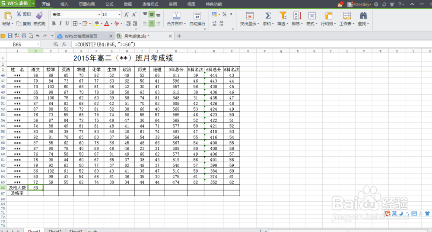
Task: Select cell B66 showing 60
Action: point(35,188)
